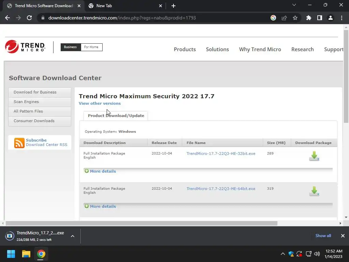Screen dimensions: 349x262
Task: Click the Trend Micro logo
Action: click(25, 47)
